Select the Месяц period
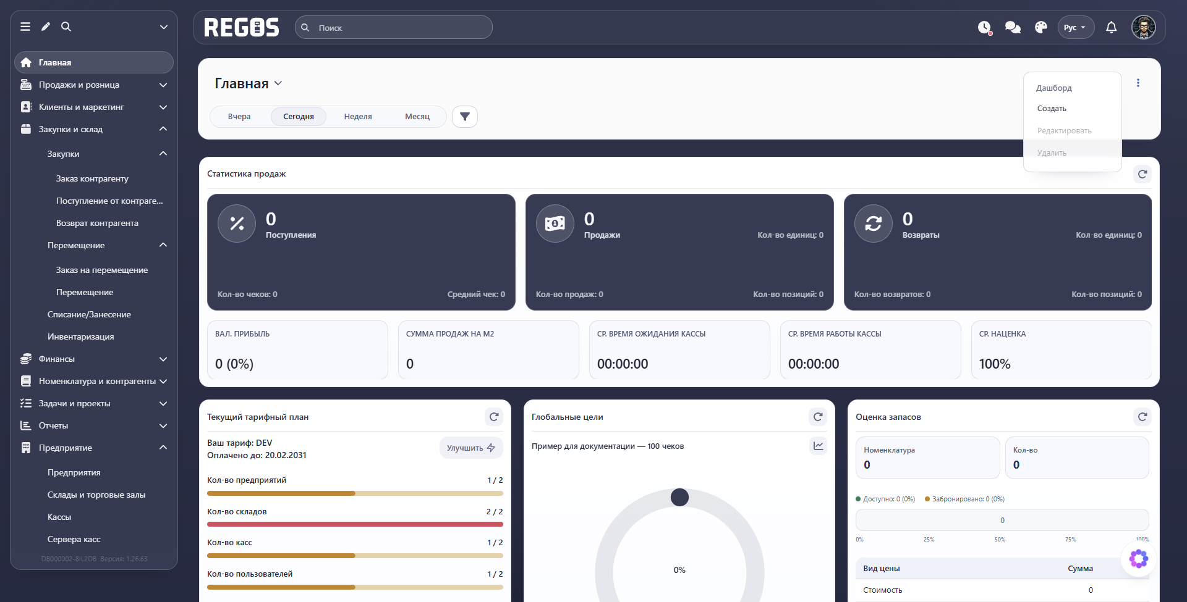Screen dimensions: 1187x602 [x=417, y=117]
